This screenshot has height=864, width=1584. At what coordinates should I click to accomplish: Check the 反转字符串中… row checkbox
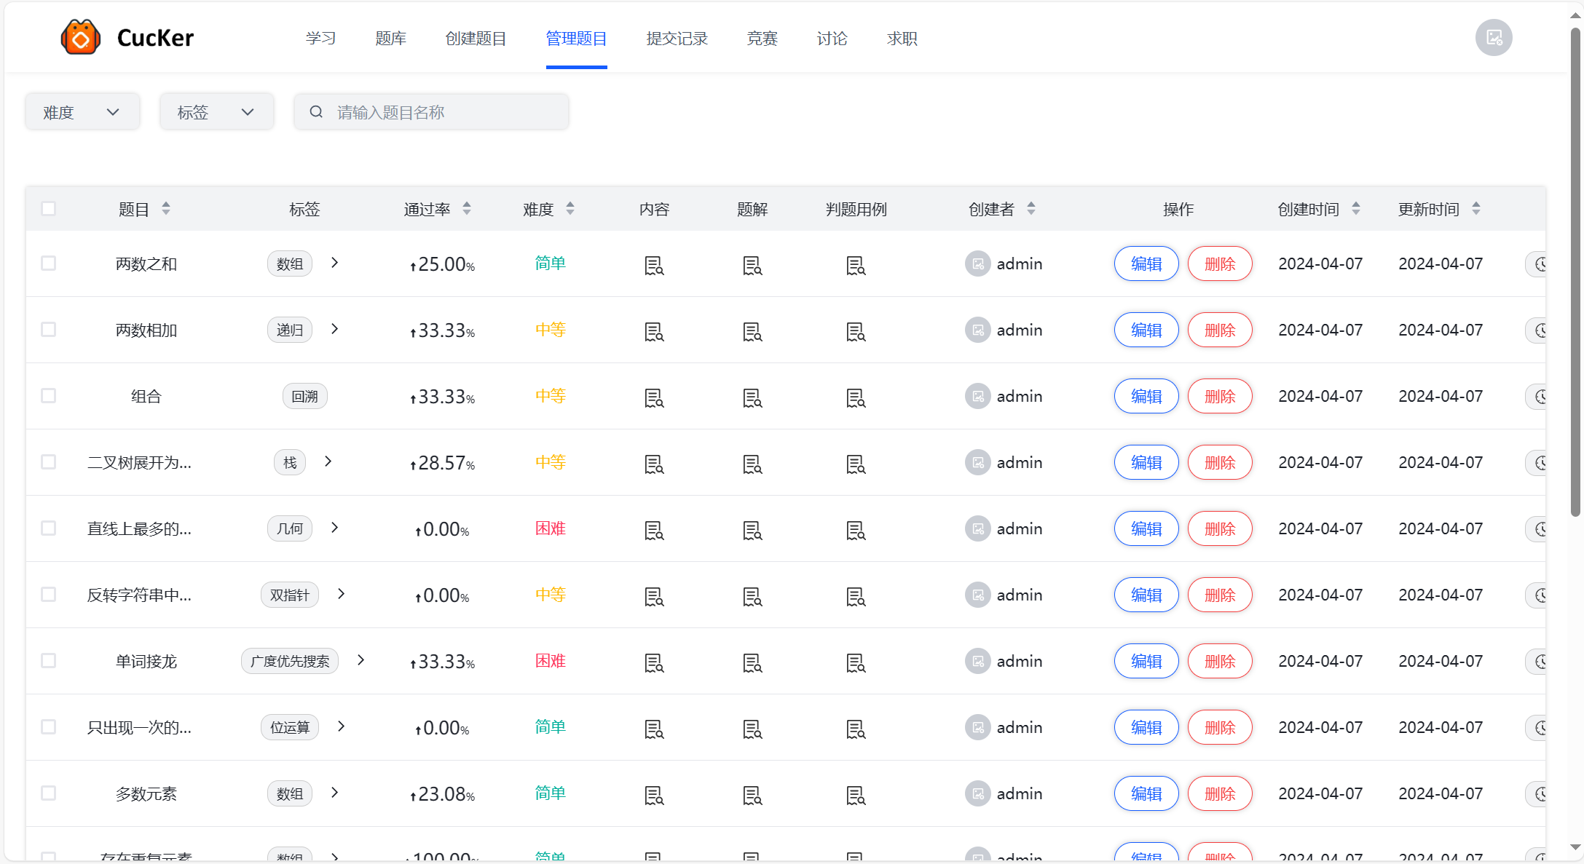pos(49,594)
